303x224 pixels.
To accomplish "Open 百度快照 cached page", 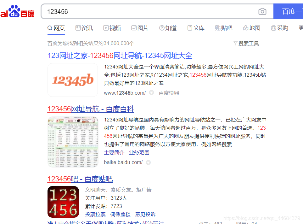I will tap(169, 93).
